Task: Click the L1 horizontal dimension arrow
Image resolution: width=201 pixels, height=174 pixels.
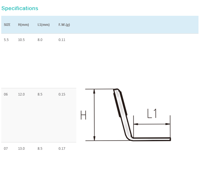Action: [x=152, y=124]
